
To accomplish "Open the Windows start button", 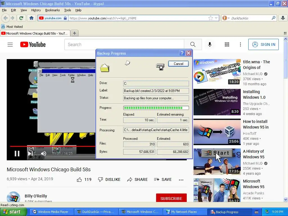I will pos(13,212).
